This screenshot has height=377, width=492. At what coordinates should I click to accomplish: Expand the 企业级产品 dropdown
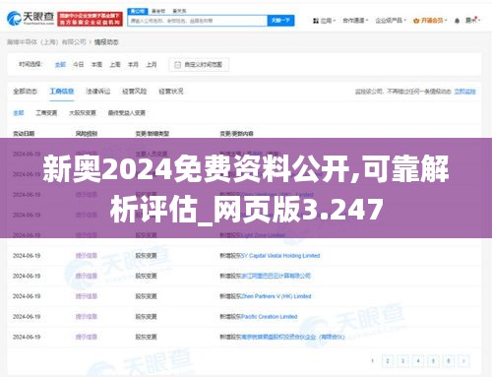391,21
